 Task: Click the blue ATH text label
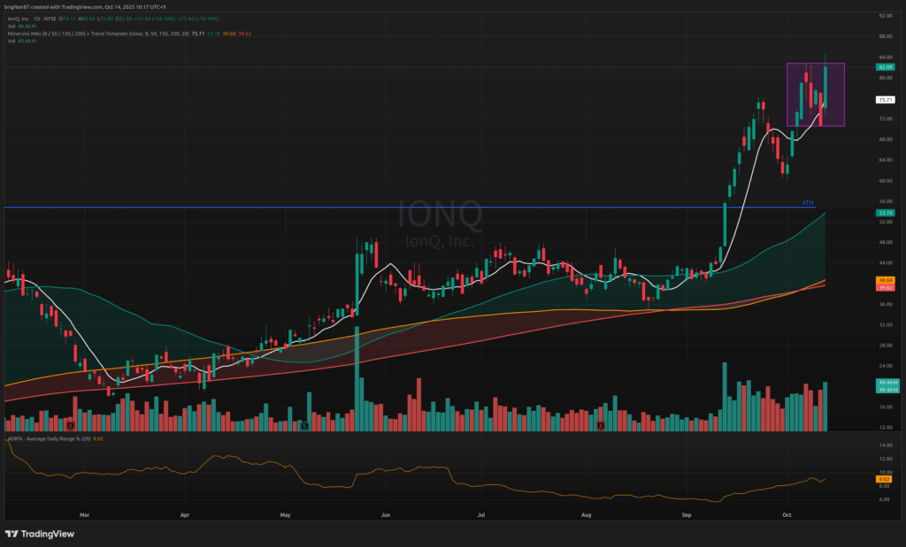pos(807,202)
